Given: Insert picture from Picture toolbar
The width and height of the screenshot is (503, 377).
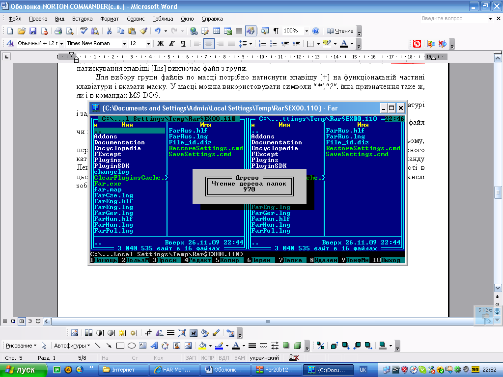Looking at the screenshot, I should (75, 333).
